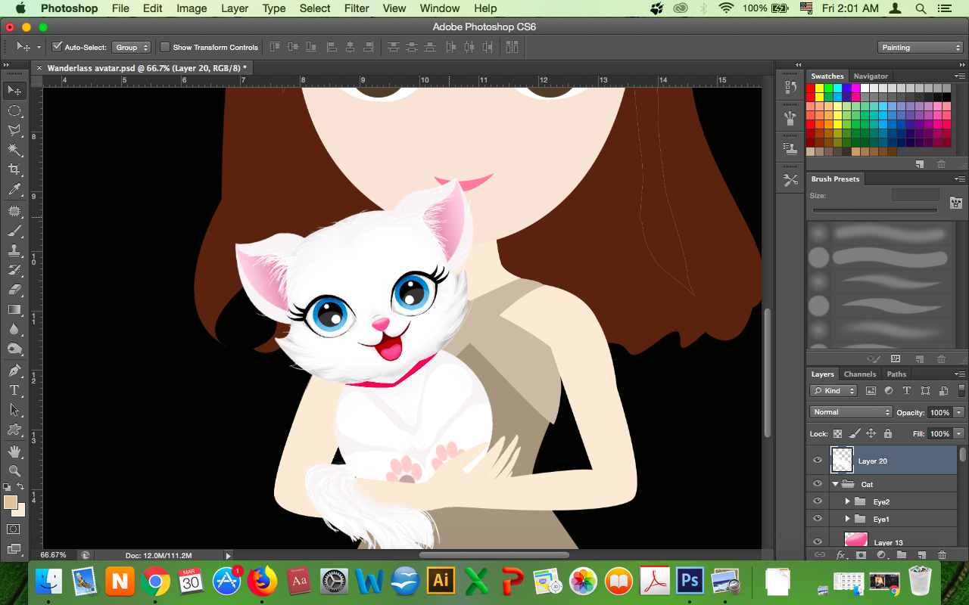Select the History Brush tool
The width and height of the screenshot is (969, 605).
pos(14,270)
